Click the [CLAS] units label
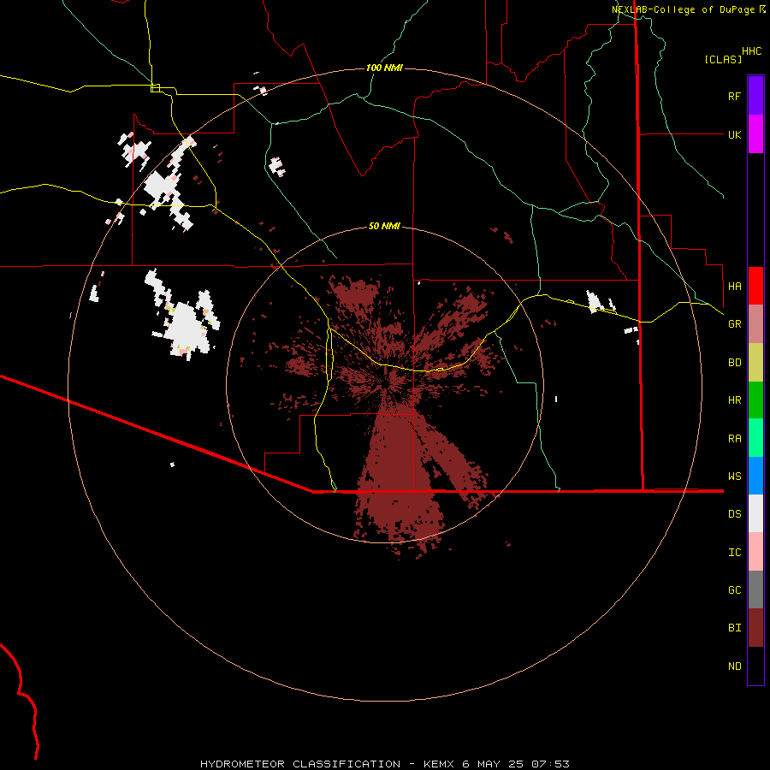This screenshot has height=770, width=770. coord(723,59)
